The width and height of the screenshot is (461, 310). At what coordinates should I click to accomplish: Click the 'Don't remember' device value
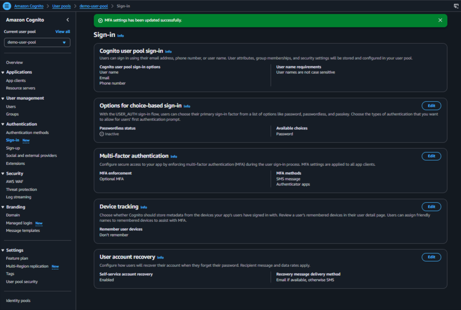[x=114, y=235]
